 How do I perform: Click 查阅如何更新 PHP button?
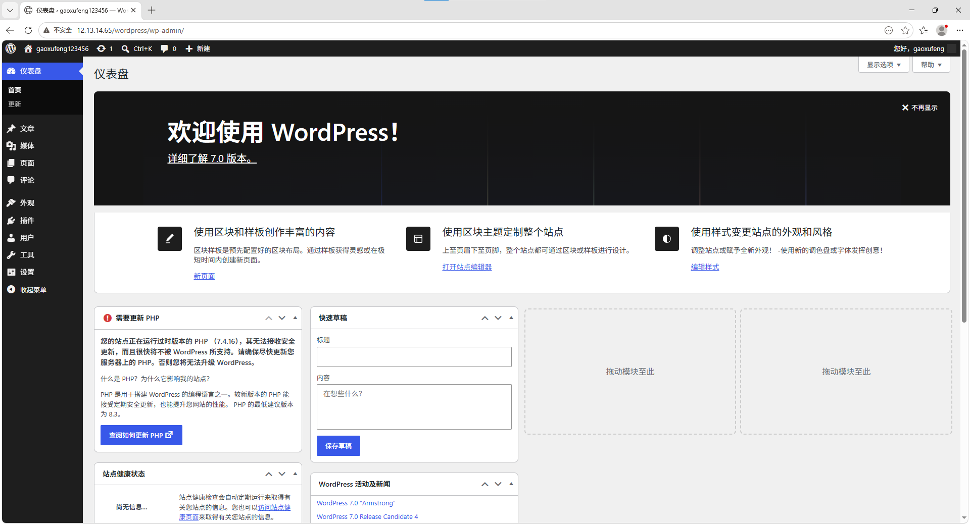point(141,435)
